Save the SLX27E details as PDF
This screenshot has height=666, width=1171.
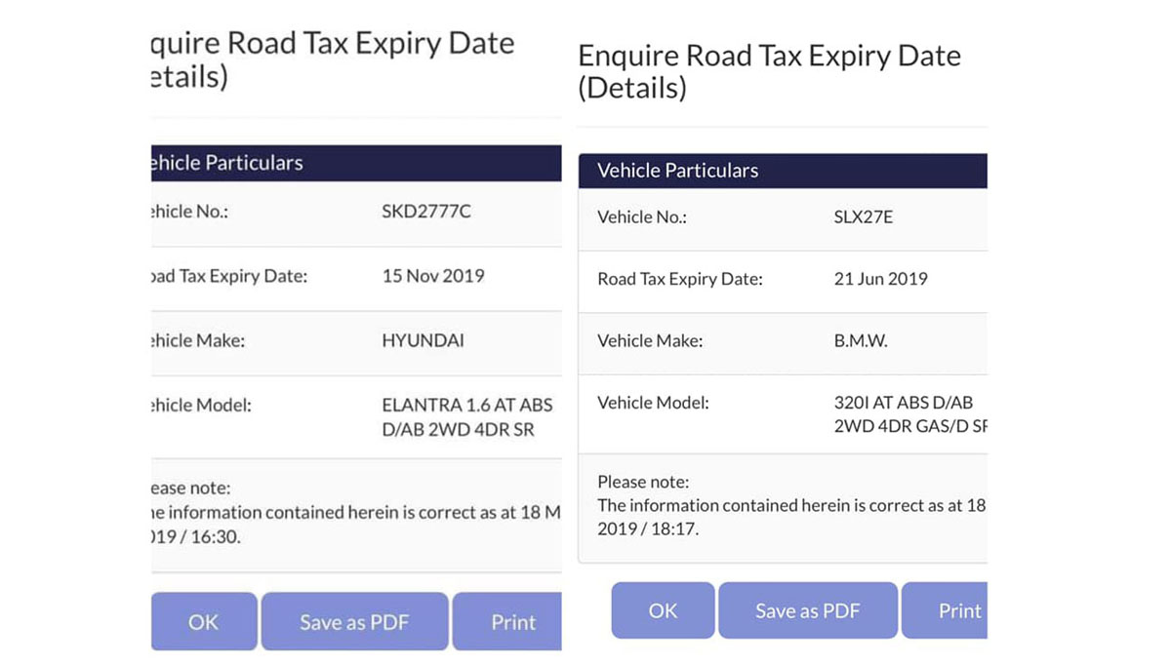click(x=807, y=611)
